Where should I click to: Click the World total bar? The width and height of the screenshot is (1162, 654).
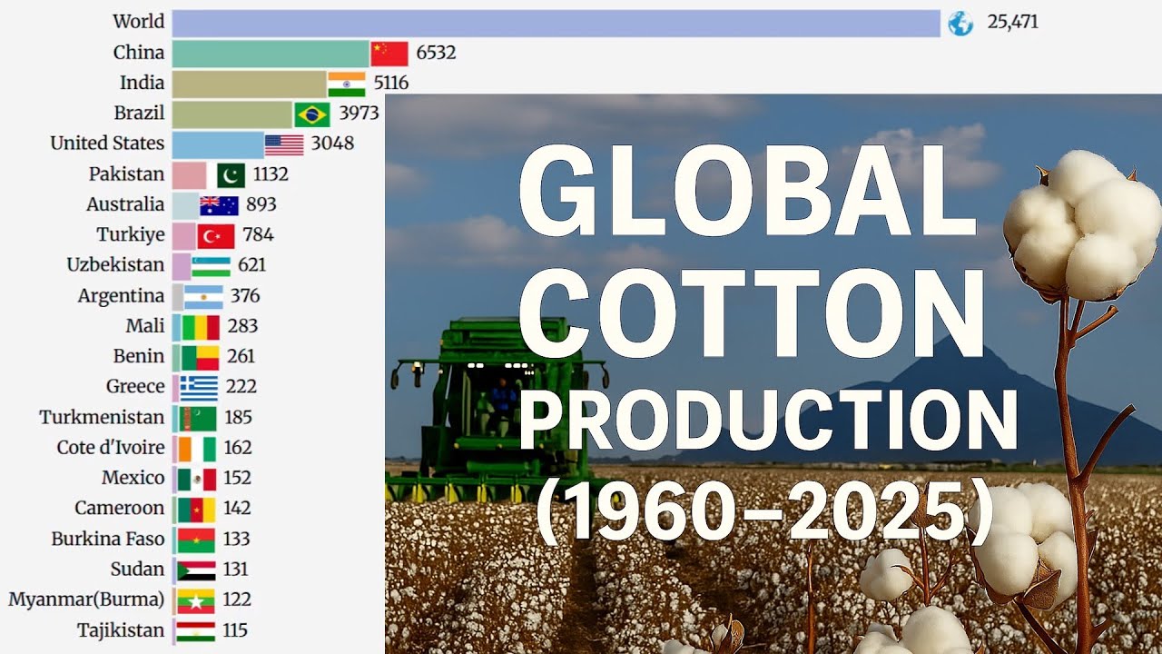point(556,23)
